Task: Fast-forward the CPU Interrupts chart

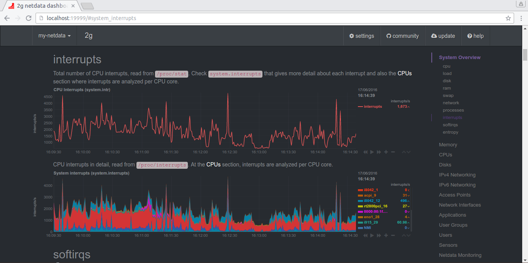Action: [379, 152]
